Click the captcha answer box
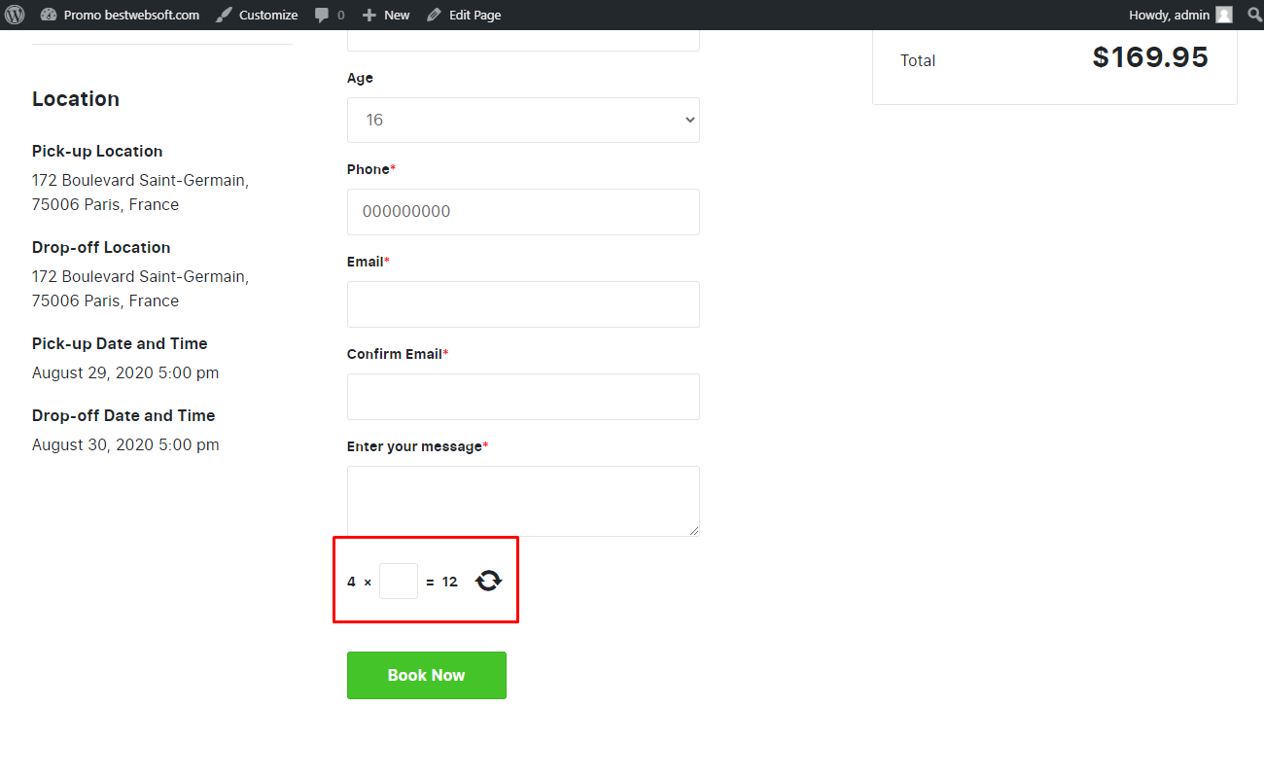1264x778 pixels. [399, 582]
